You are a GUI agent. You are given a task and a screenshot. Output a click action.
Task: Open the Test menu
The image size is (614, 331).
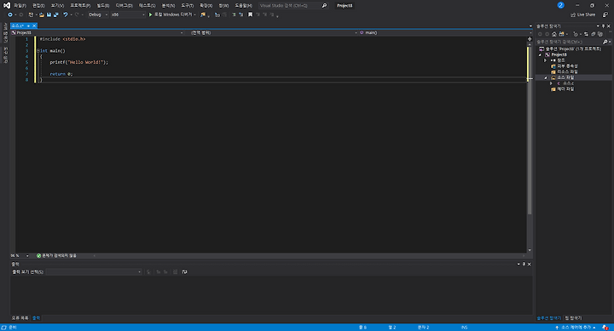point(147,5)
